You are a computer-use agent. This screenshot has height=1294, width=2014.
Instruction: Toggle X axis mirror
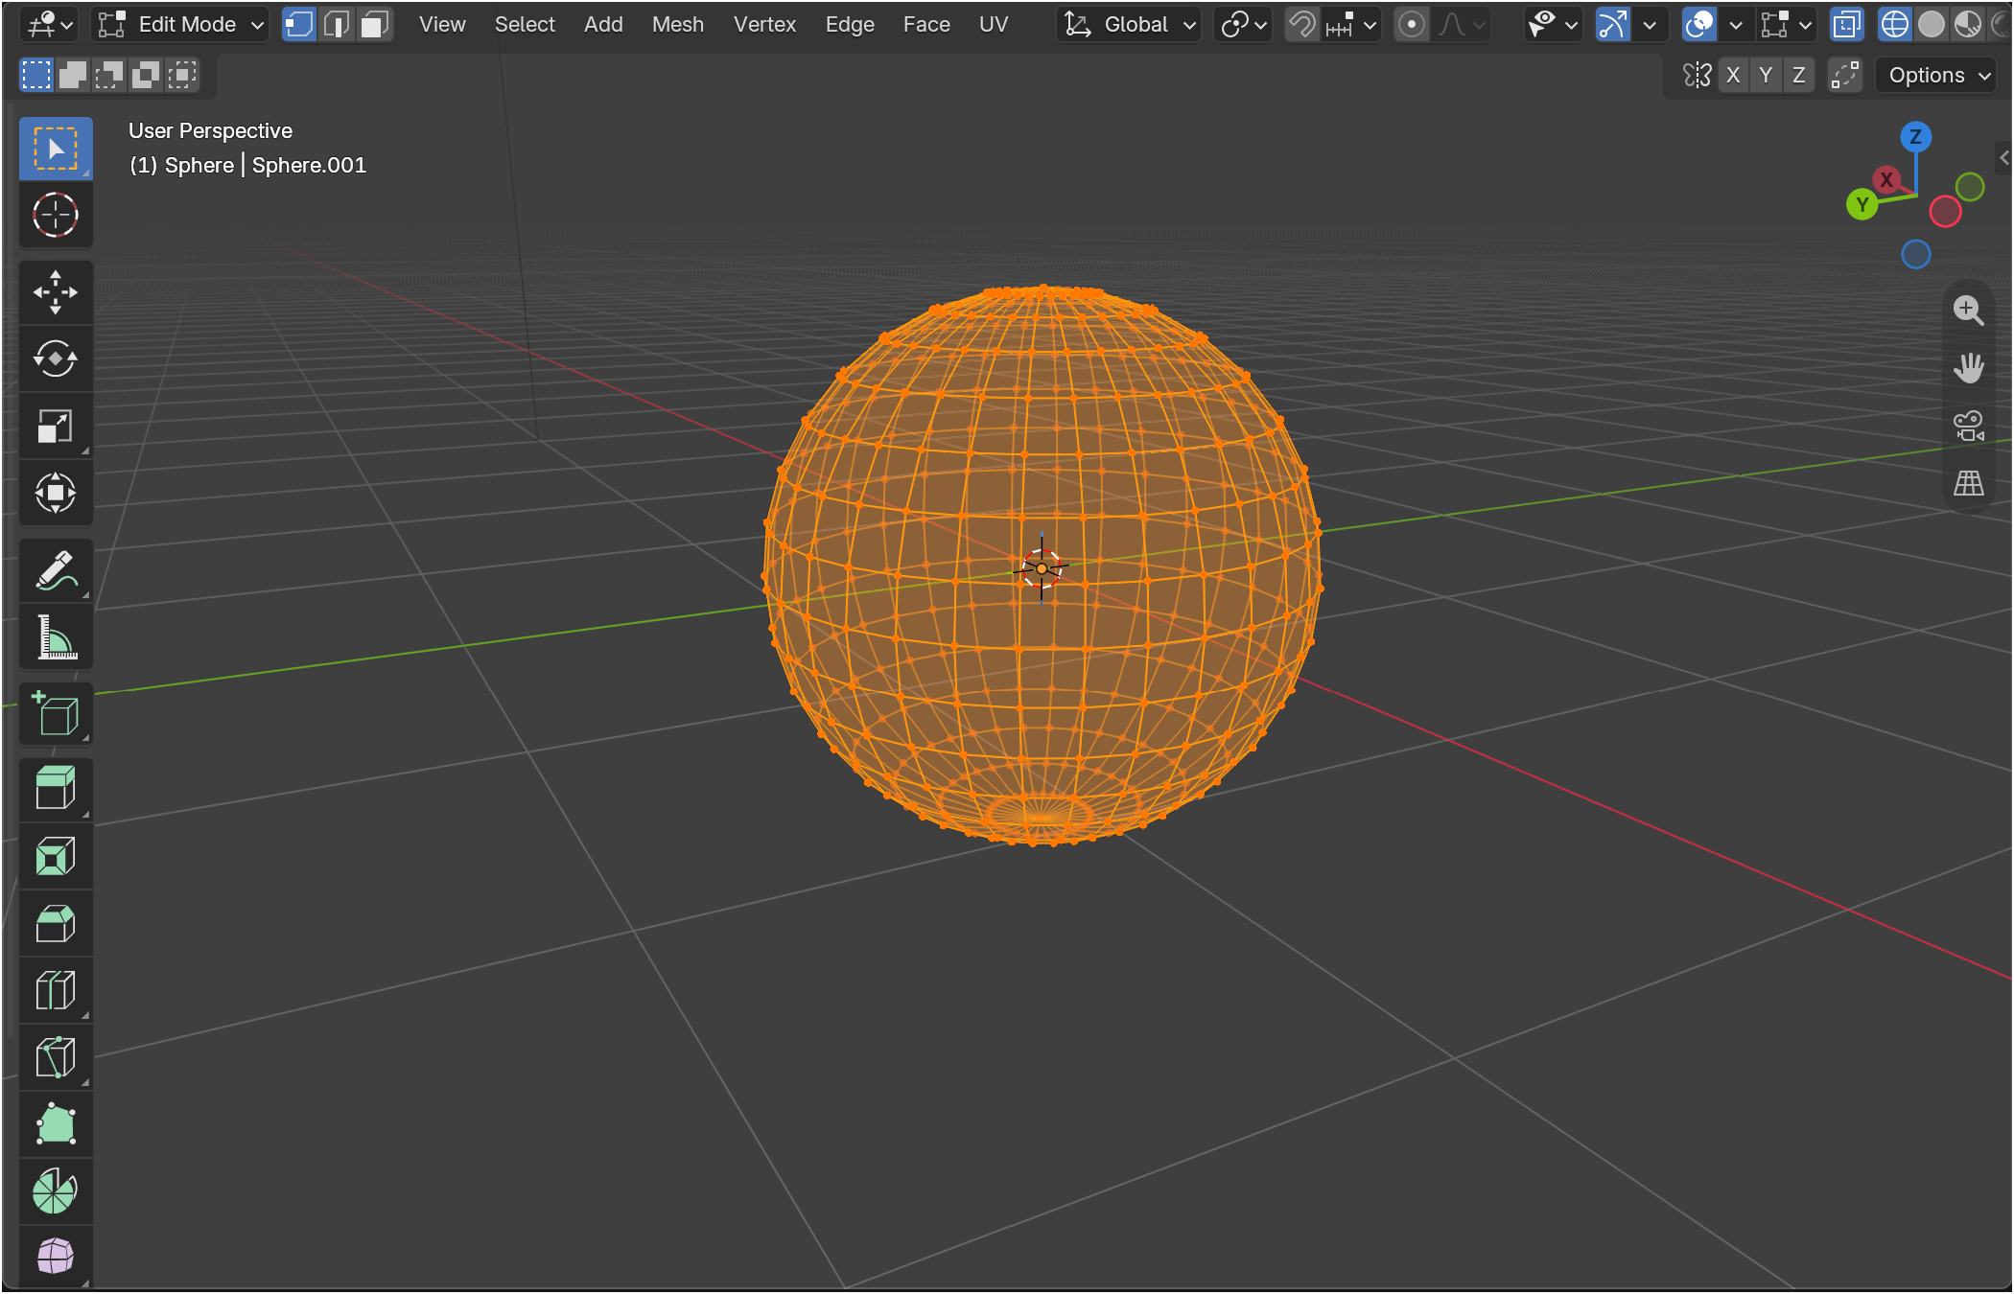(x=1733, y=75)
